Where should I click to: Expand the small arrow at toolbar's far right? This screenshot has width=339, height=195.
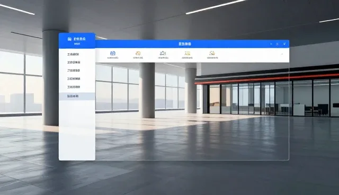tap(282, 54)
